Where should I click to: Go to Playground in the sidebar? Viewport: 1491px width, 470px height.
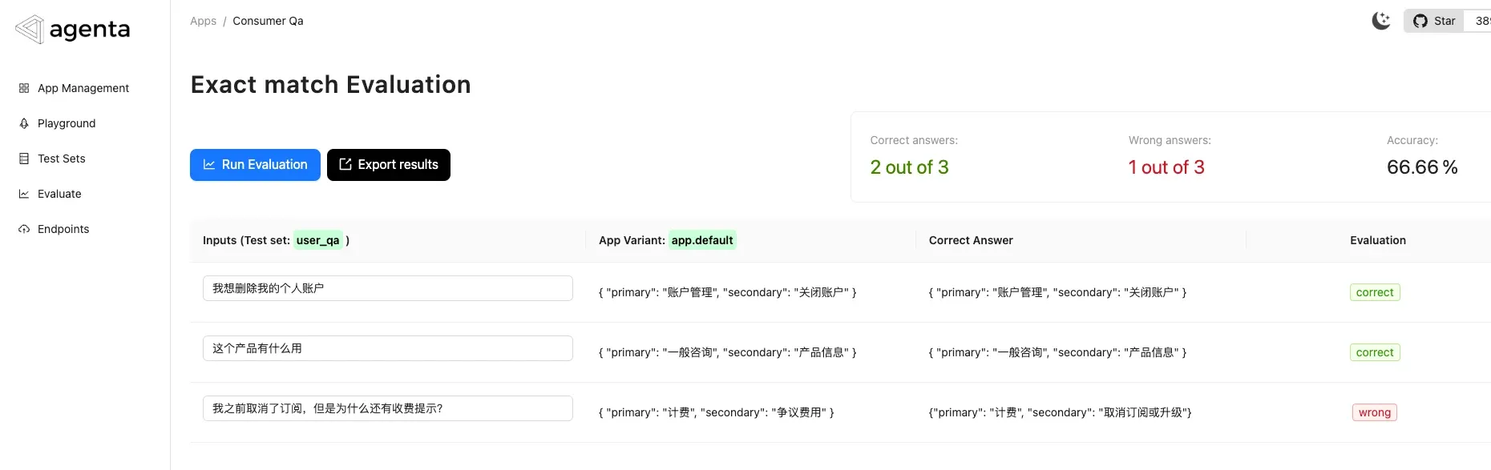[67, 123]
